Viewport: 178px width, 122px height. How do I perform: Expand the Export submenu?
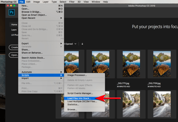pyautogui.click(x=41, y=43)
